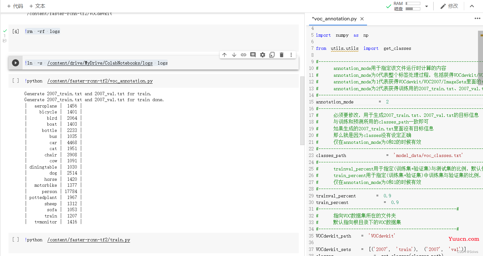The image size is (483, 256).
Task: Run the voc_annotation.py cell bracket
Action: click(x=16, y=81)
